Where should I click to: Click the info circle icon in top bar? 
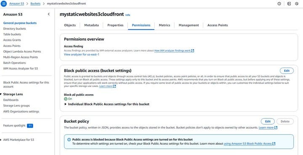coord(279,4)
